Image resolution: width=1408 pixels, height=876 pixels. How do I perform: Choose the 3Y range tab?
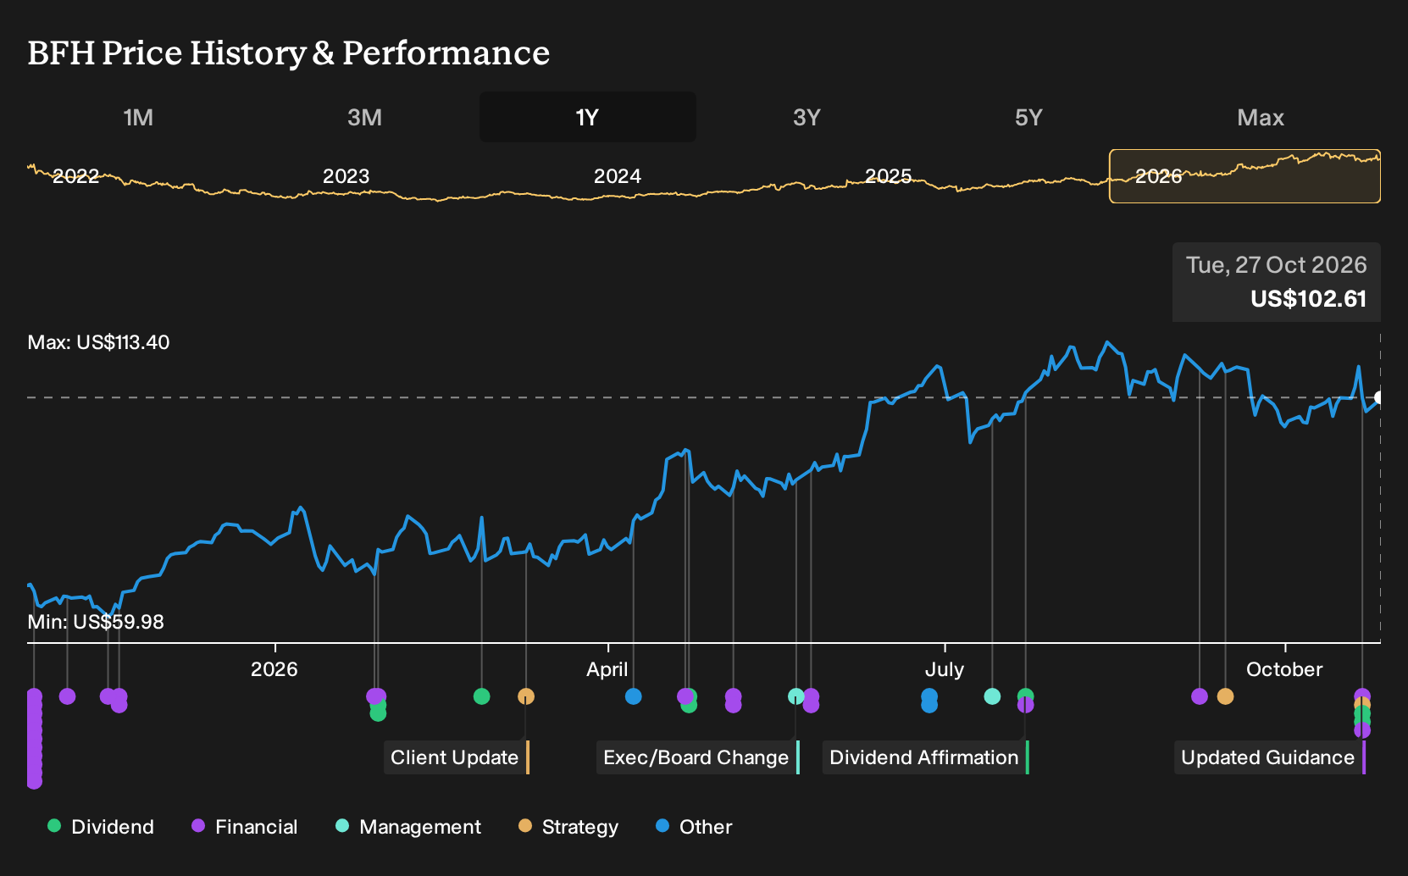tap(807, 117)
